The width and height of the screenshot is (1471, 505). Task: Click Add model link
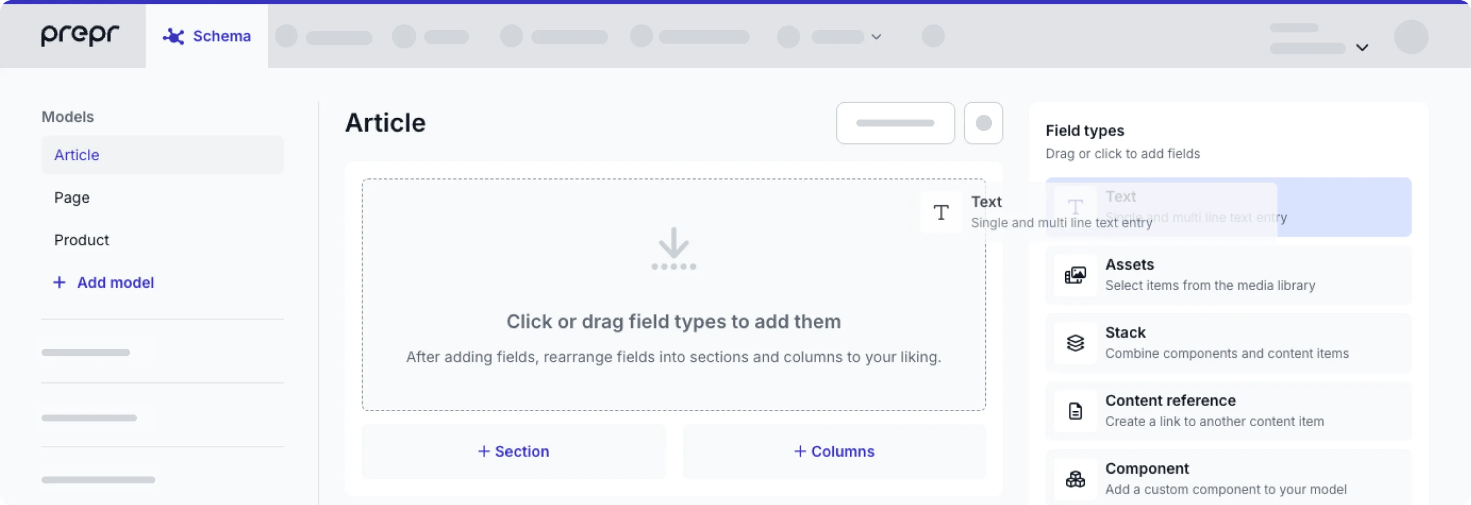pyautogui.click(x=104, y=283)
